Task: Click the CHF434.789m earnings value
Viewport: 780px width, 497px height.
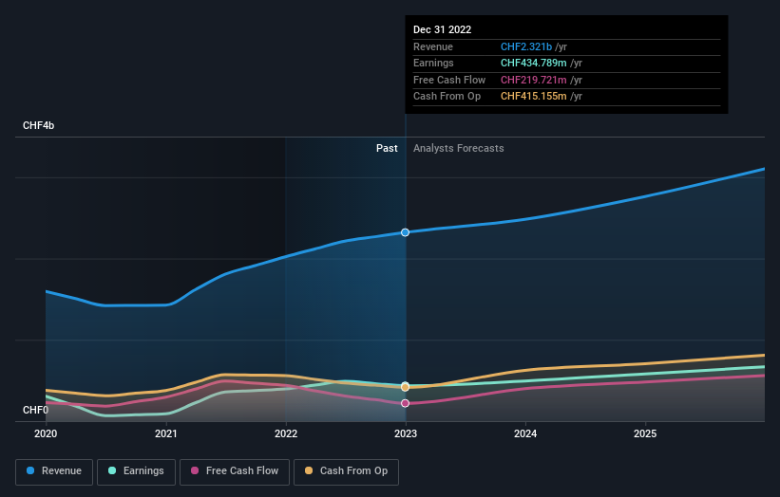Action: 534,63
